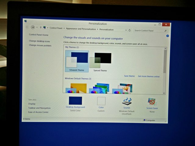Click the Sounds link
This screenshot has height=146, width=195.
pos(127,108)
